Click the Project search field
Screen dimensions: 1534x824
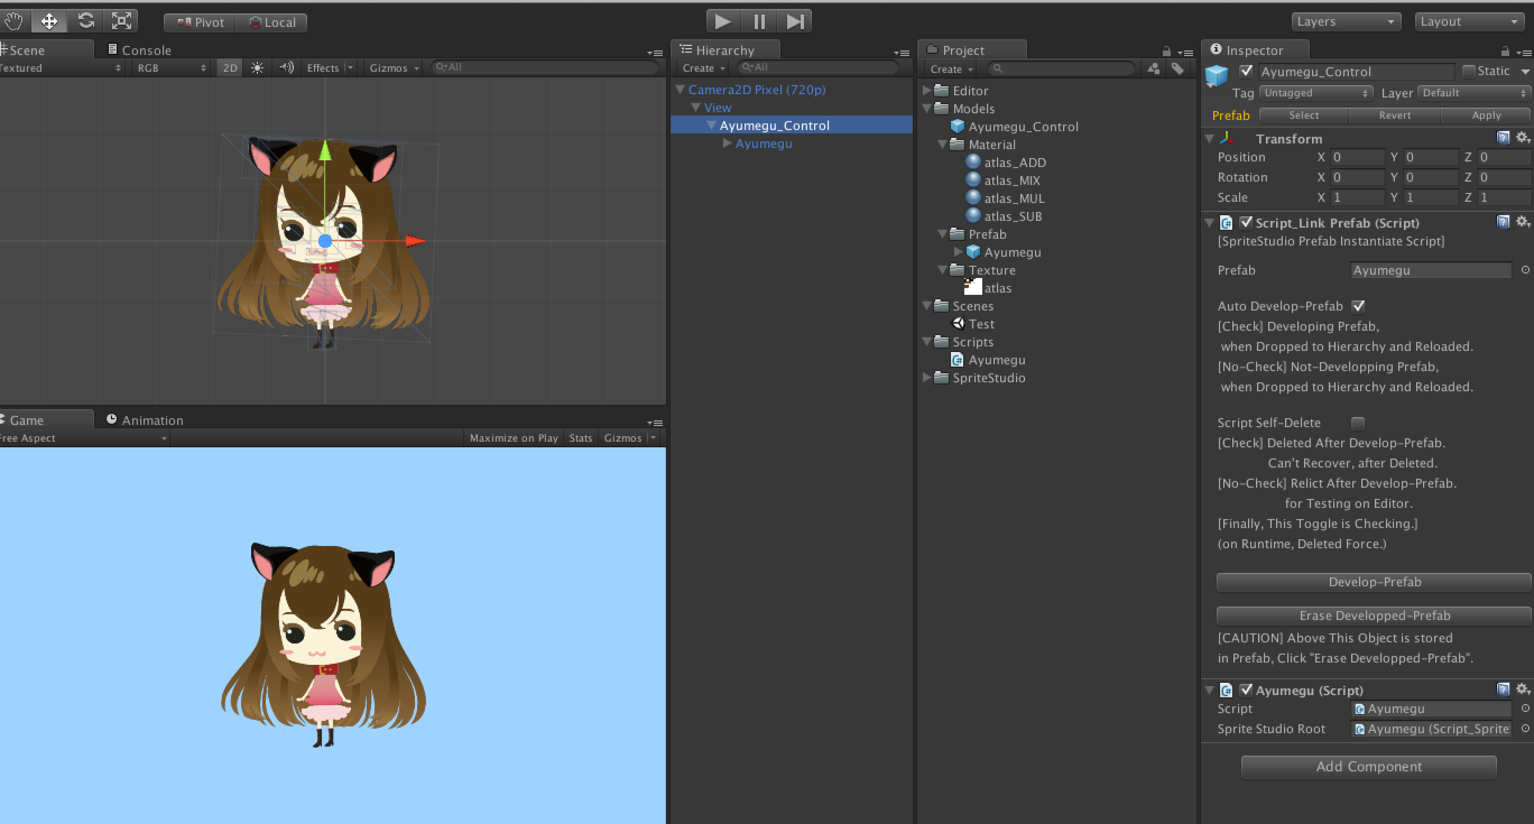click(1061, 68)
